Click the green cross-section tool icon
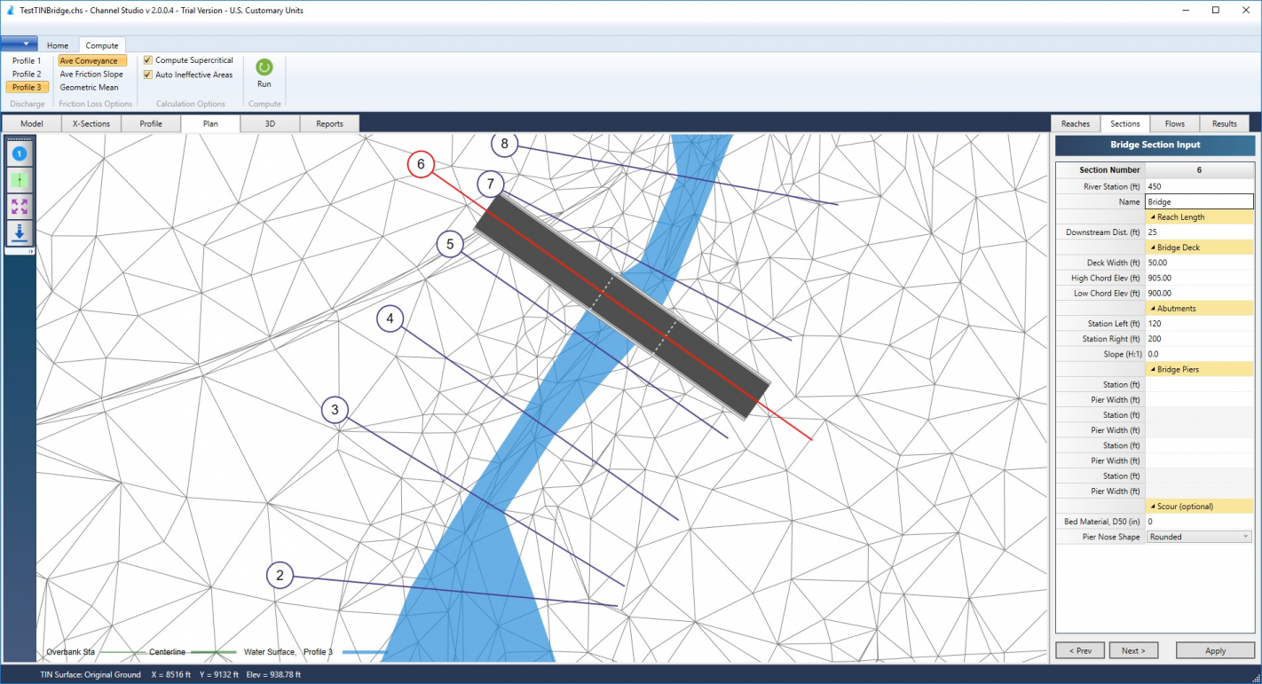 (19, 179)
